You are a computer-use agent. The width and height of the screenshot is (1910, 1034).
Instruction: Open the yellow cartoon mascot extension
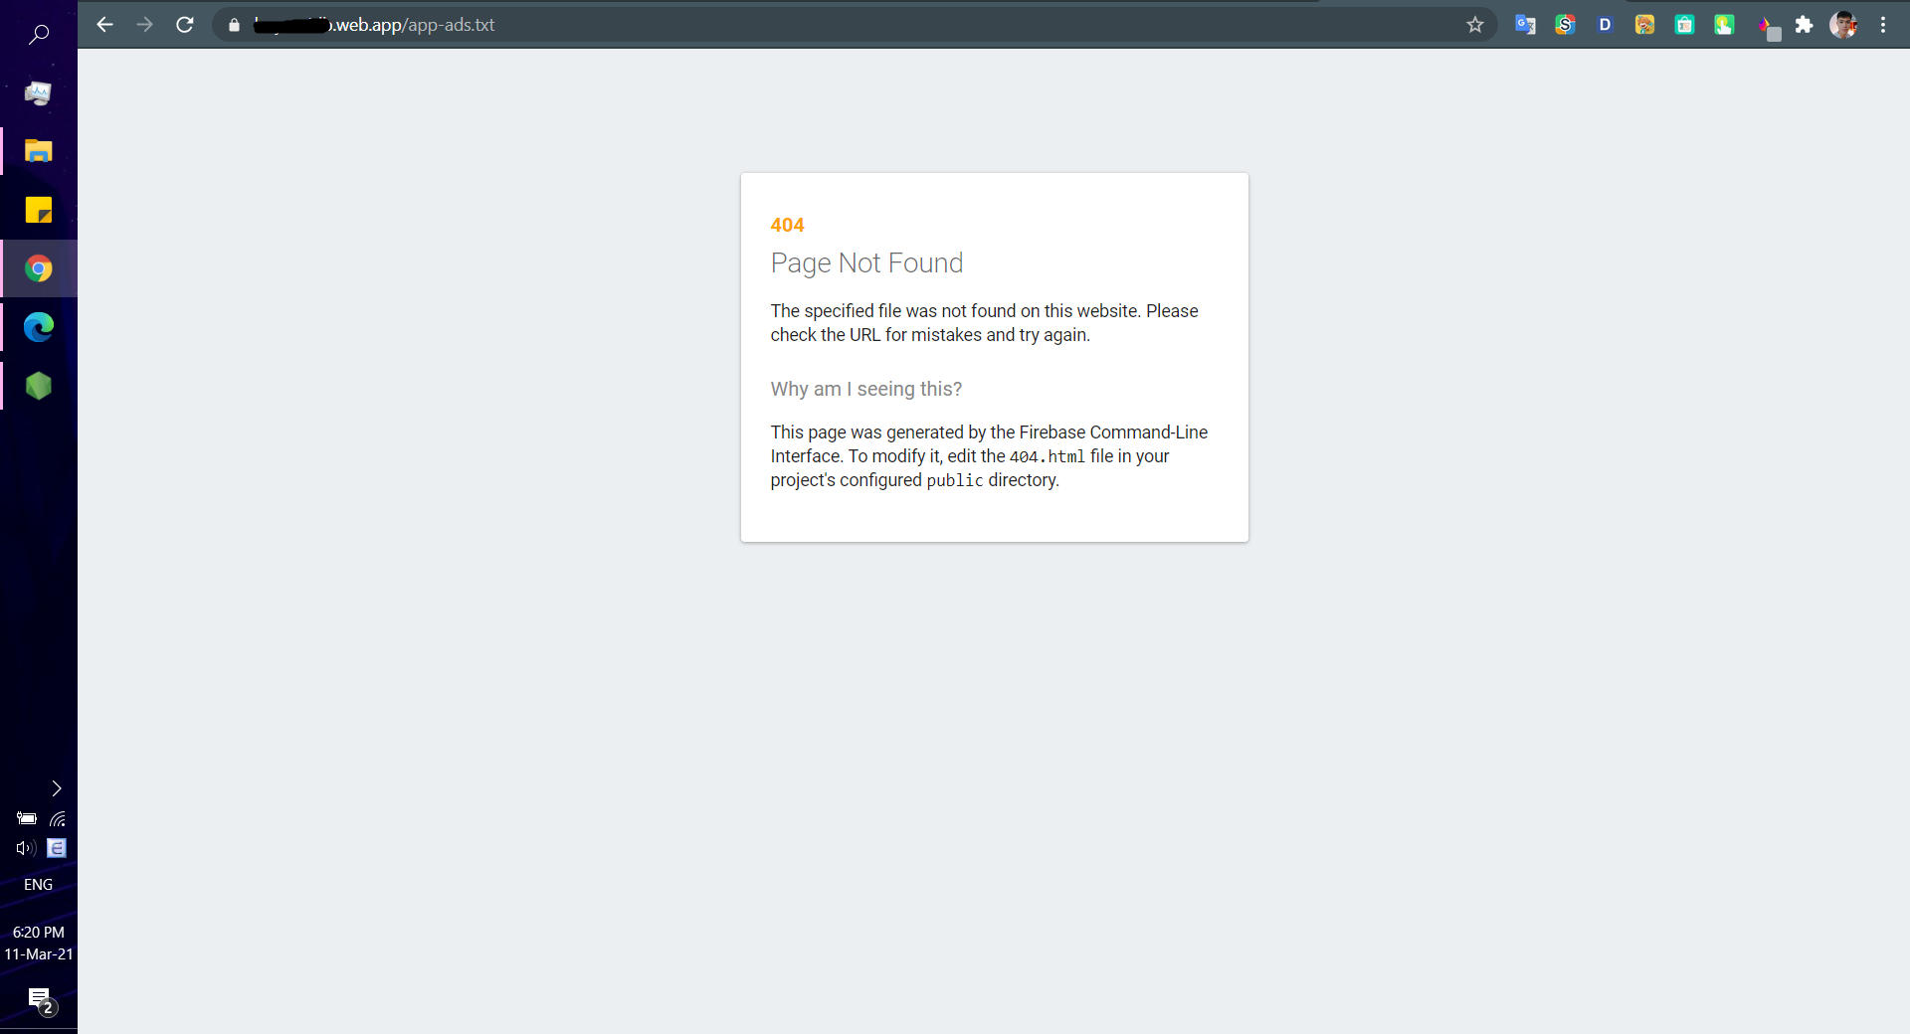point(1644,25)
